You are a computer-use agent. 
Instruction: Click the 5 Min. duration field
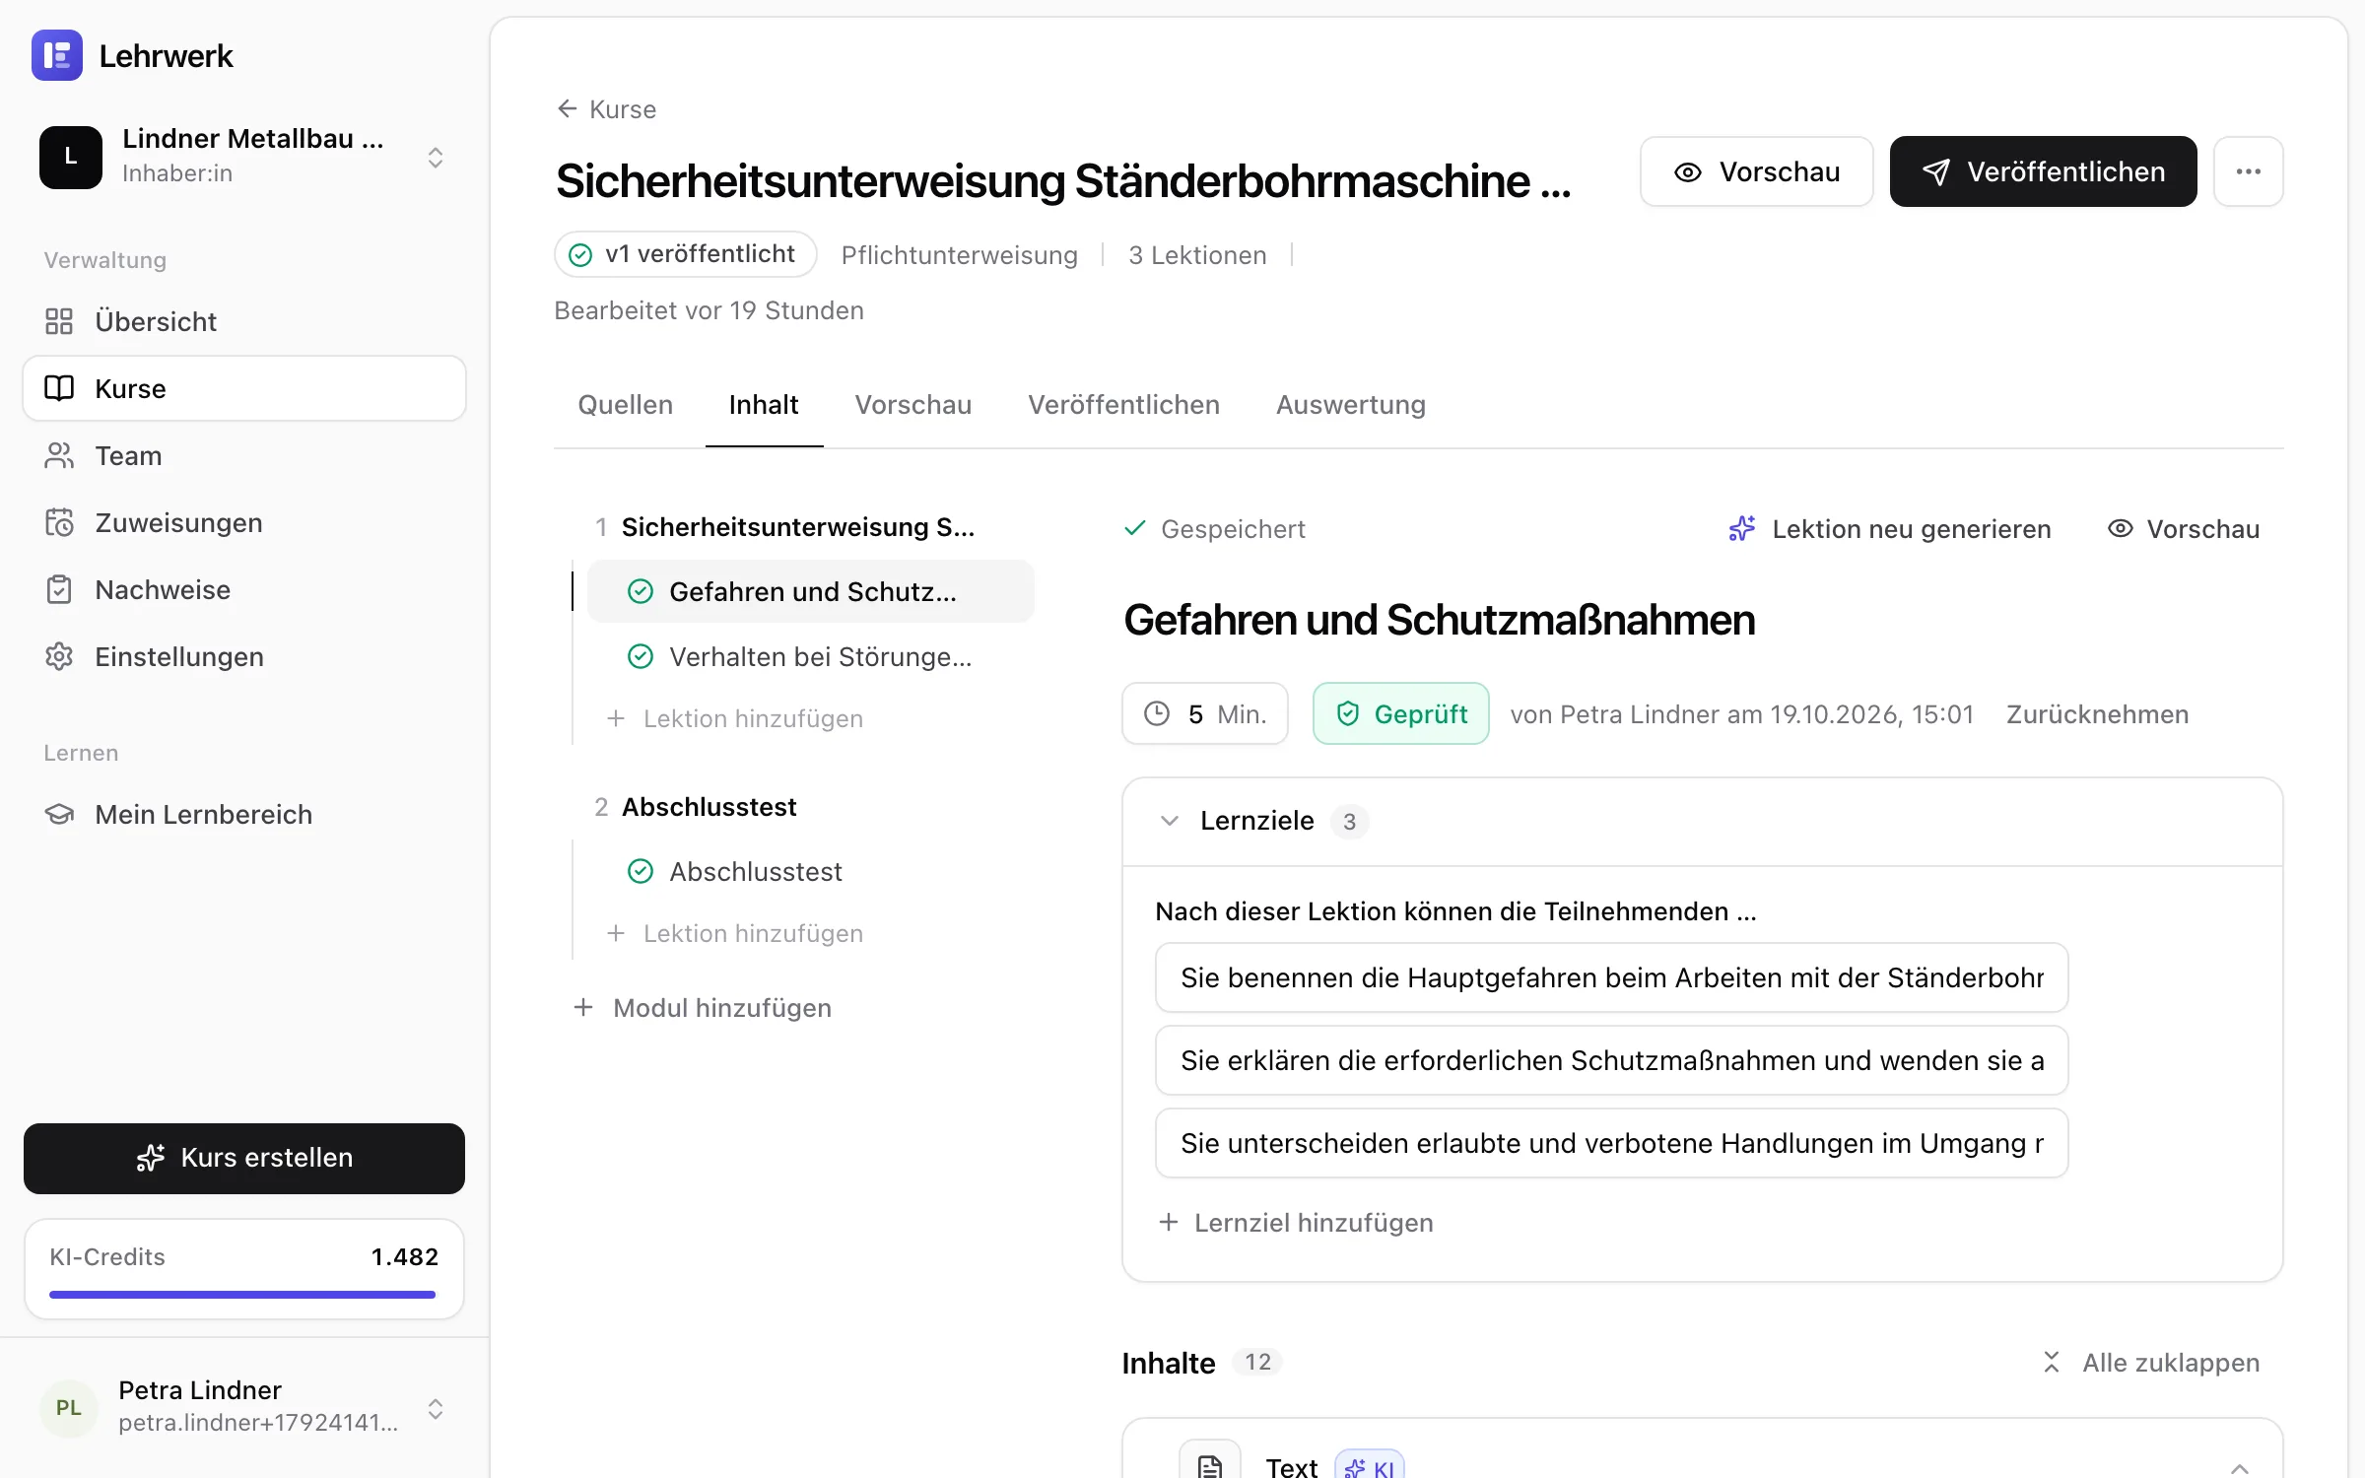click(1204, 713)
